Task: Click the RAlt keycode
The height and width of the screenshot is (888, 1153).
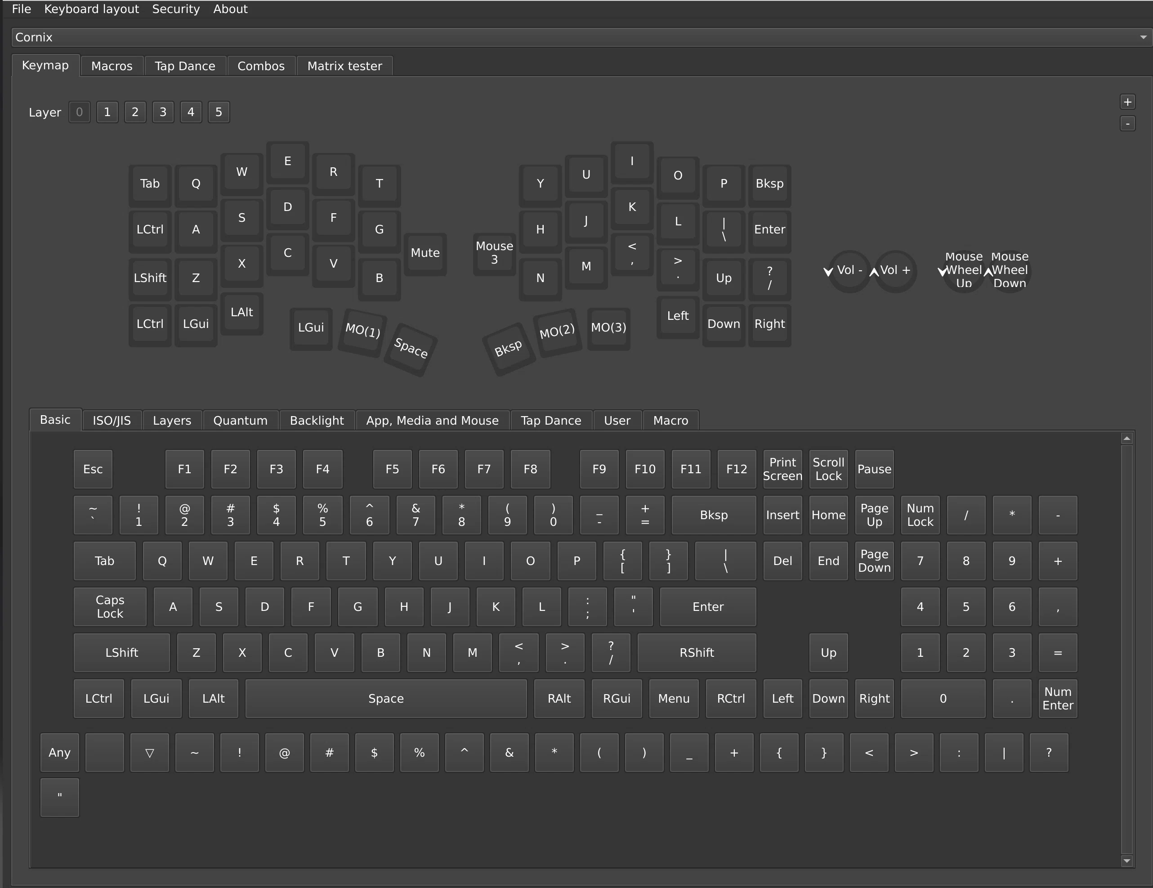Action: (559, 699)
